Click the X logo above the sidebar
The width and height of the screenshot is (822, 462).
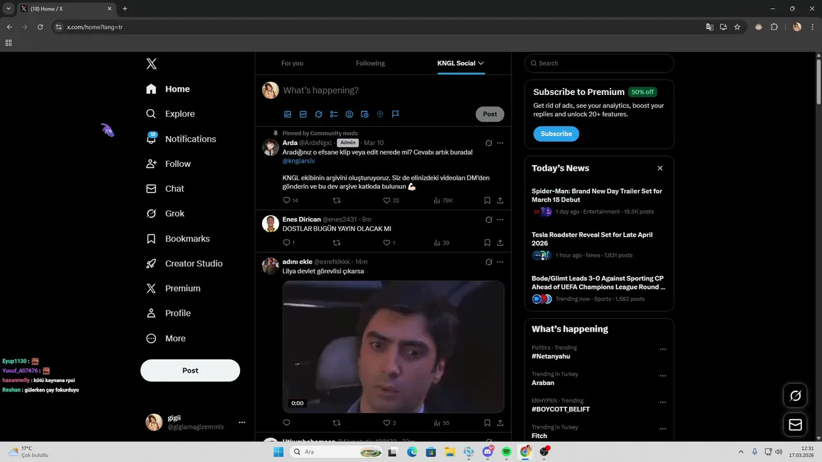coord(152,64)
